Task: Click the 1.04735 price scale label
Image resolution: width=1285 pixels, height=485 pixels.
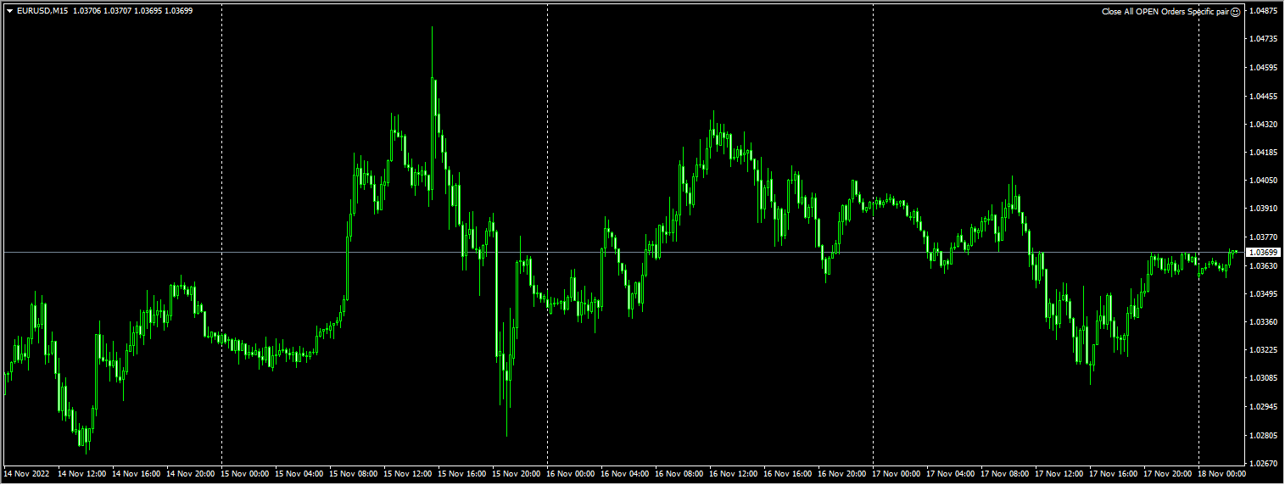Action: pyautogui.click(x=1265, y=39)
